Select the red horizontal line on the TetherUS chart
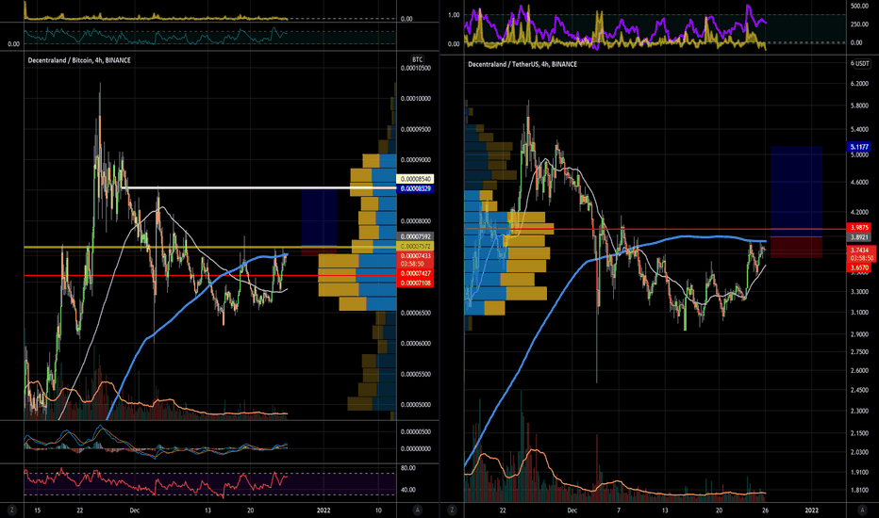The image size is (879, 518). click(655, 229)
